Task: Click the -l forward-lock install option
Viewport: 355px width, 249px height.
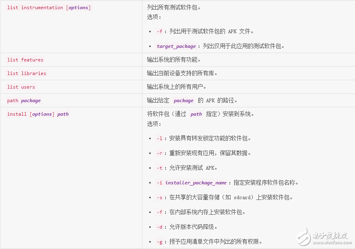Action: tap(160, 138)
